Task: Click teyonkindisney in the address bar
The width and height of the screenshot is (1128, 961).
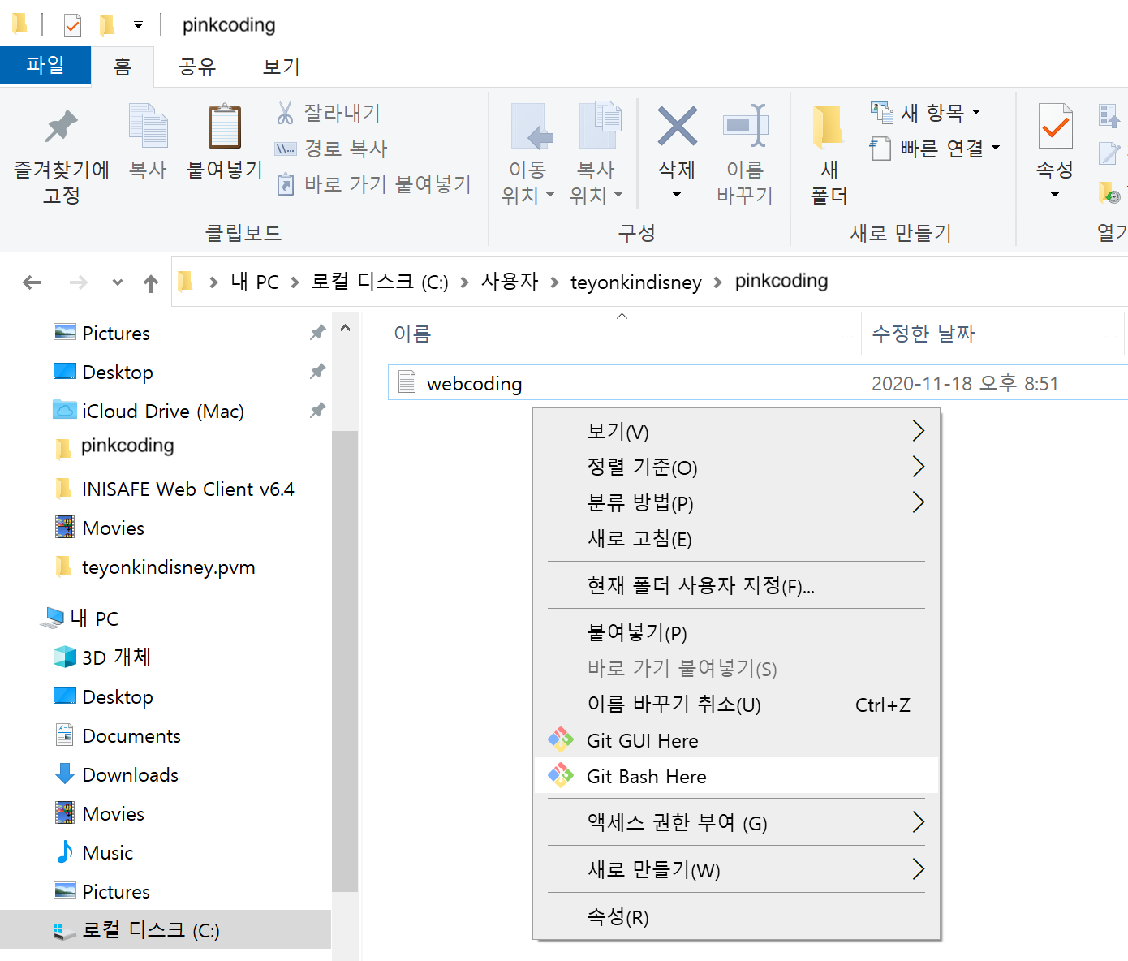Action: [636, 282]
